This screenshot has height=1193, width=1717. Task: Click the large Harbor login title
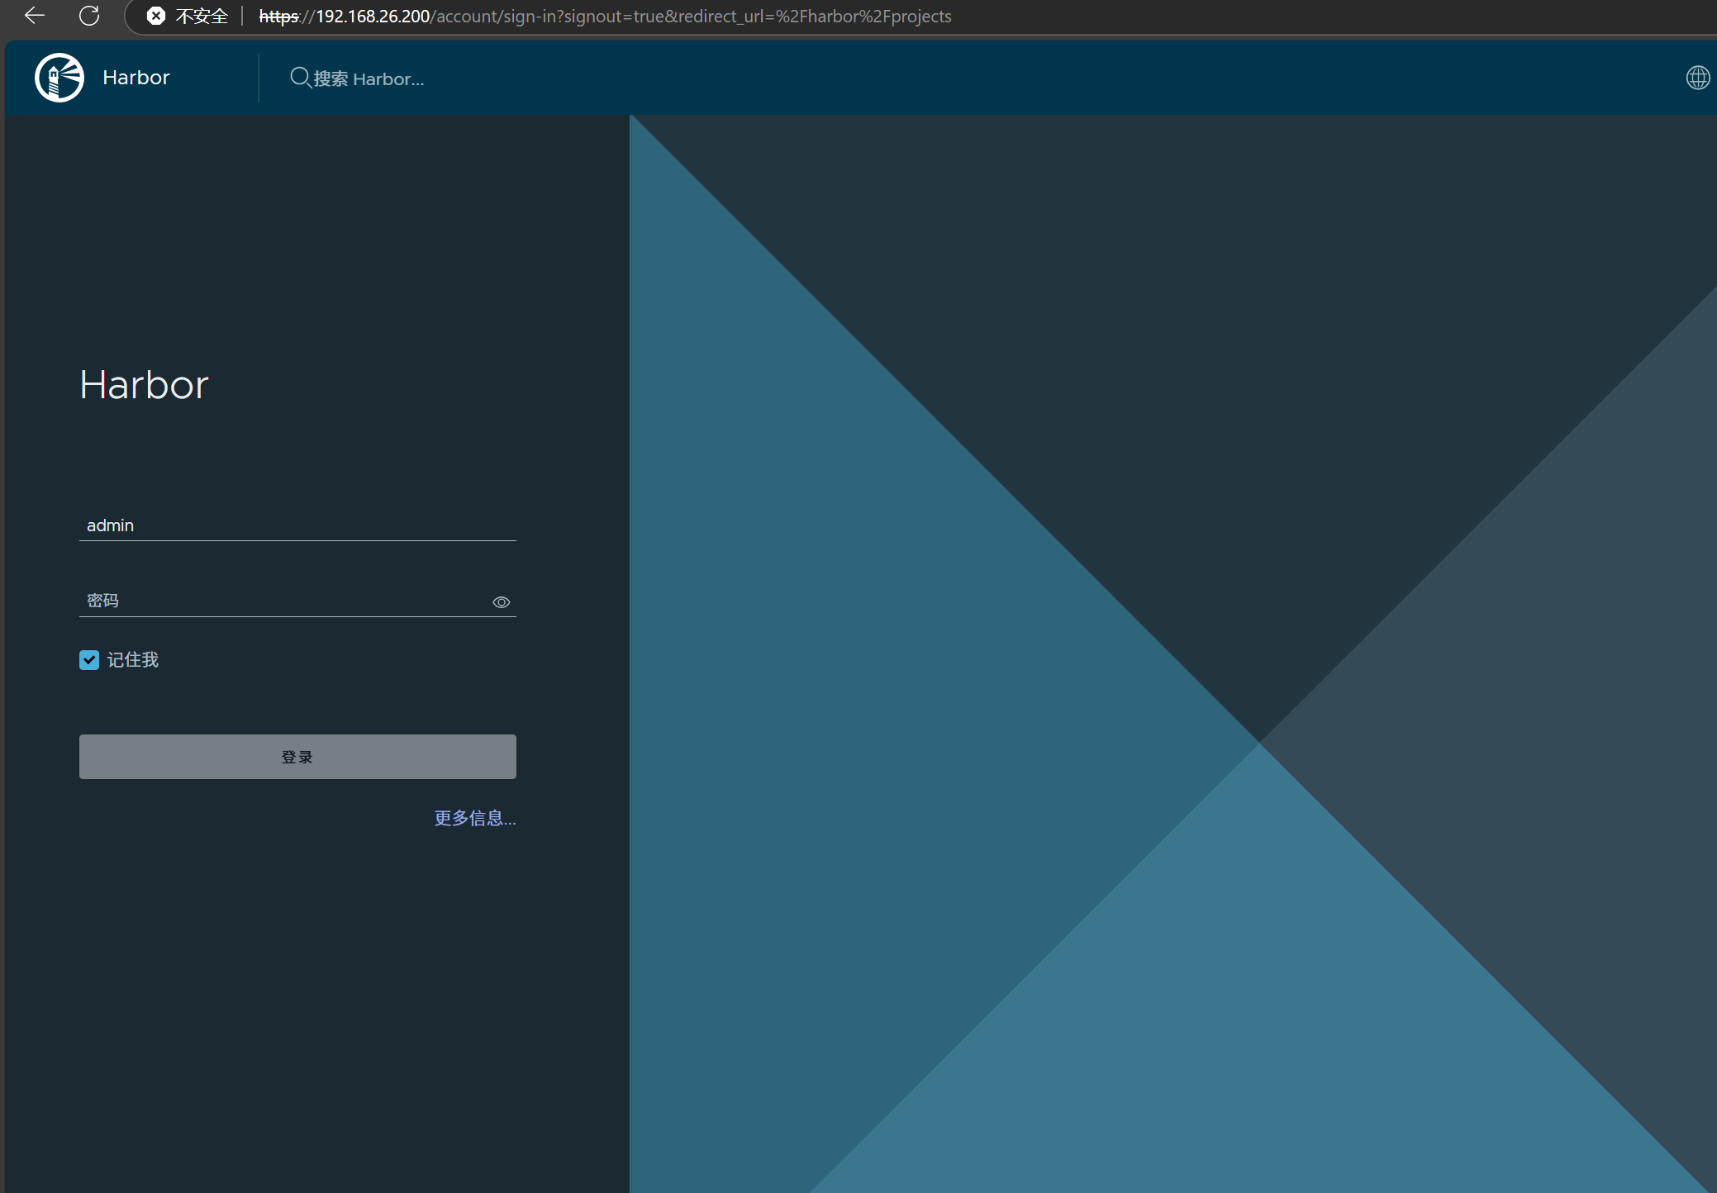click(144, 385)
